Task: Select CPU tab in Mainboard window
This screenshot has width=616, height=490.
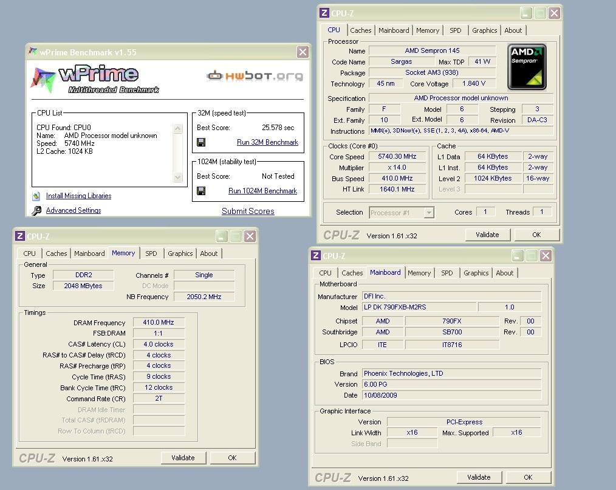Action: [x=325, y=273]
